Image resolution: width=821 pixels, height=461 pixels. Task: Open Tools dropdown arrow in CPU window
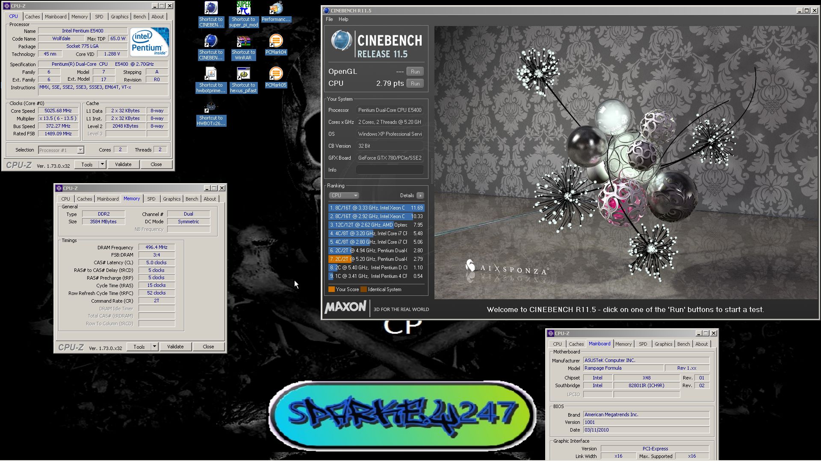[x=102, y=164]
